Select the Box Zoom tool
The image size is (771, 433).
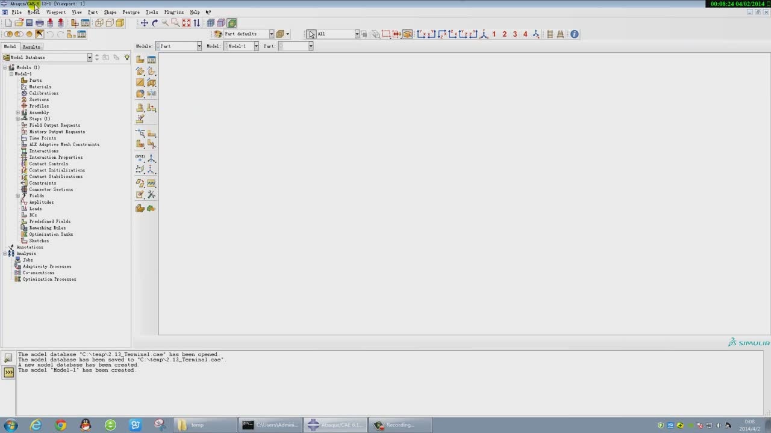(x=175, y=23)
